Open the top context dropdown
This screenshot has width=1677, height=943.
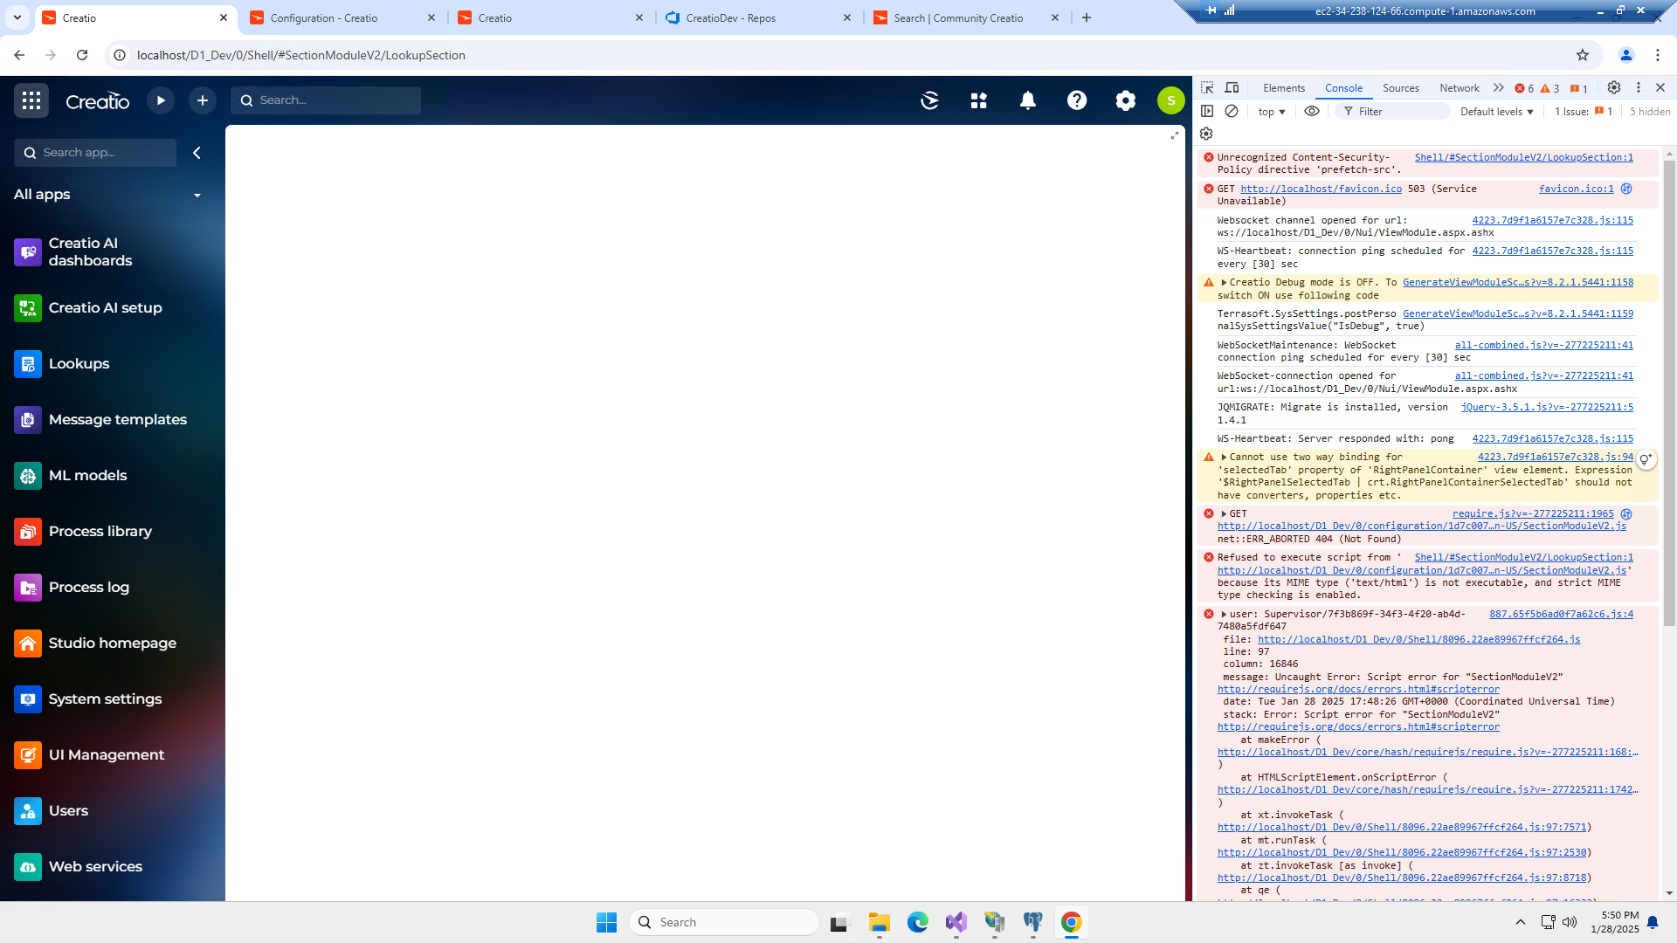(x=1272, y=112)
